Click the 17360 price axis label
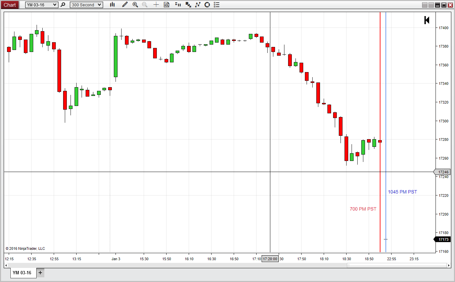The width and height of the screenshot is (455, 282). click(443, 65)
